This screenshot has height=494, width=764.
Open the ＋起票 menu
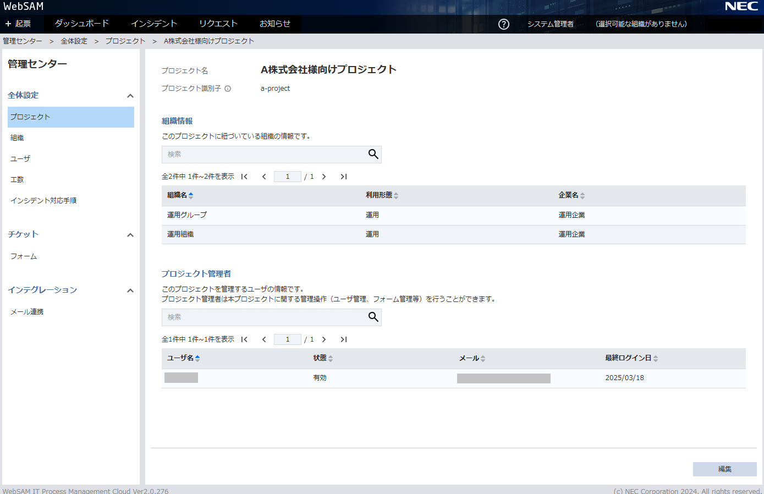[x=18, y=24]
